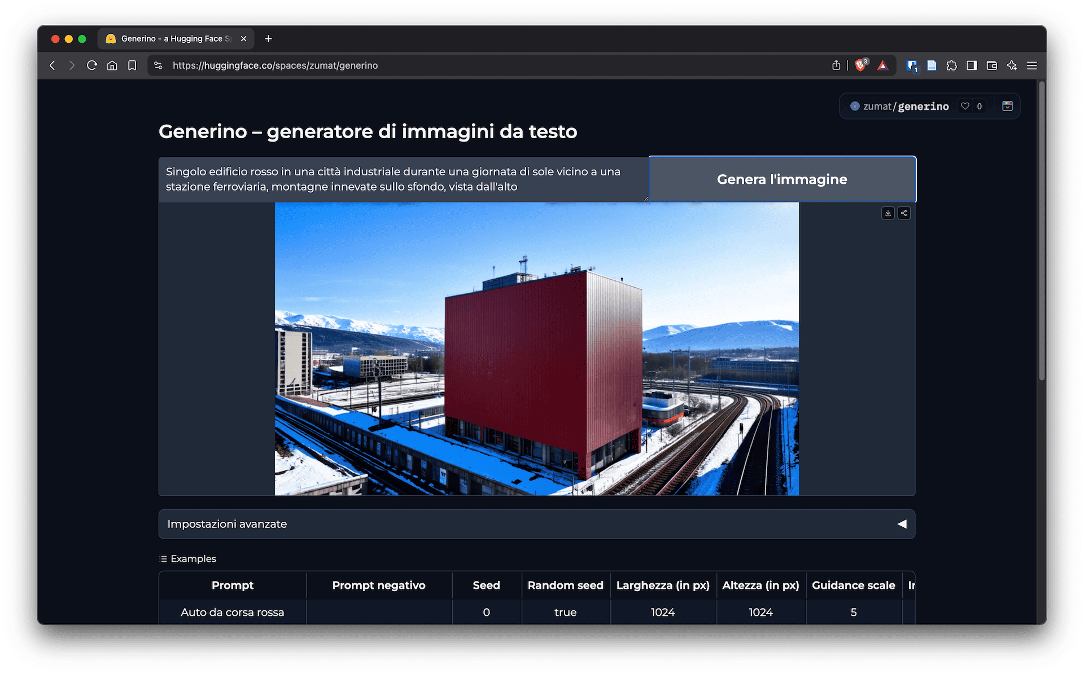Open the zumat user profile link
Viewport: 1084px width, 674px height.
[x=877, y=106]
